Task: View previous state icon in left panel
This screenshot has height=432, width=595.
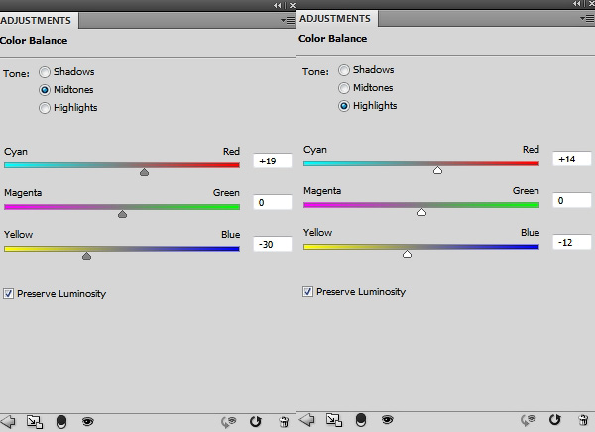Action: coord(228,422)
